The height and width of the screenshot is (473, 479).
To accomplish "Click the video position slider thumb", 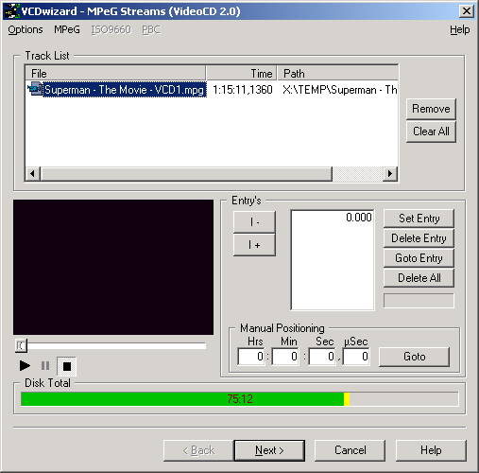I will (x=21, y=346).
